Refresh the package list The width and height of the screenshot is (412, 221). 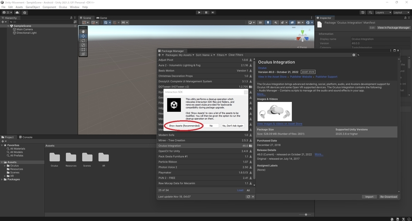pos(248,197)
